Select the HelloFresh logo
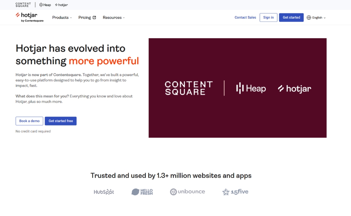The image size is (351, 216). point(142,192)
